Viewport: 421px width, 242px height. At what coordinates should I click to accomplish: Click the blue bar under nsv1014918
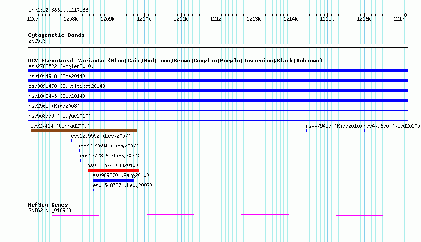click(218, 81)
